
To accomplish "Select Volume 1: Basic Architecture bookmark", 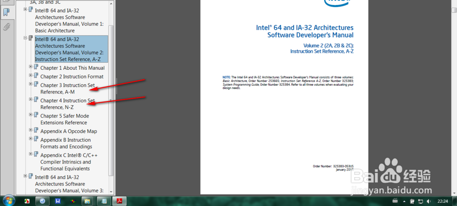I will pyautogui.click(x=69, y=21).
